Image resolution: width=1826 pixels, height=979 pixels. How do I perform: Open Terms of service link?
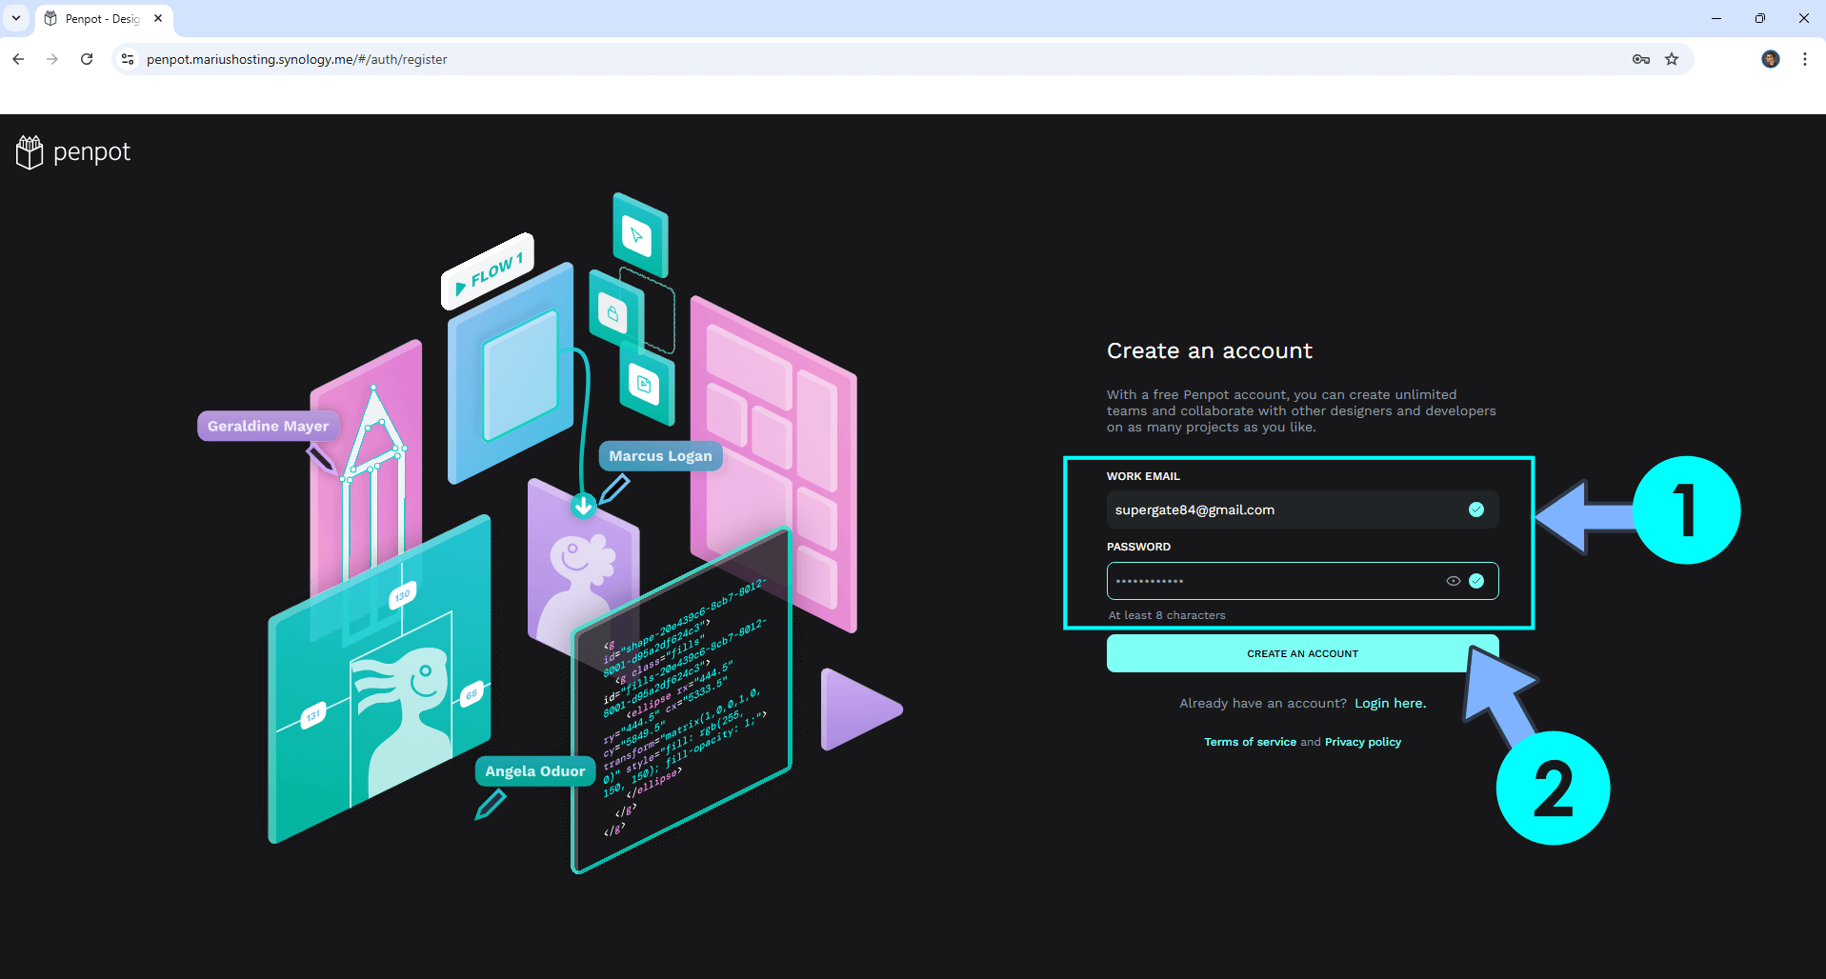[1250, 742]
